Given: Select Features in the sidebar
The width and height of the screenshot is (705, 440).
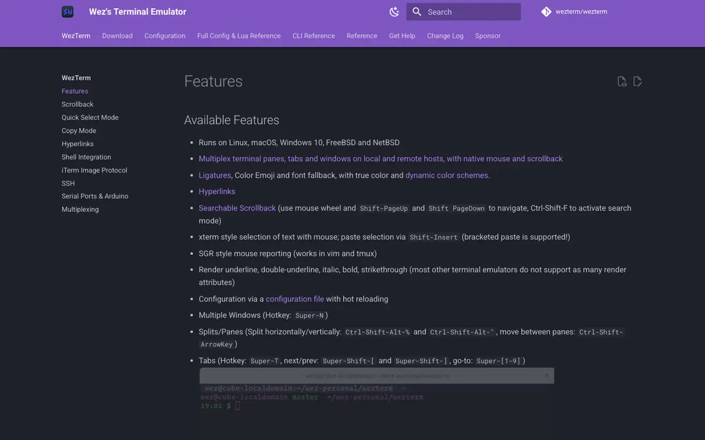Looking at the screenshot, I should click(x=75, y=91).
